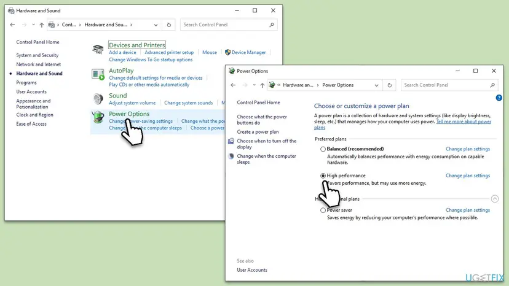Expand chevron after Hardware and Sou... breadcrumb
Image resolution: width=509 pixels, height=286 pixels.
(131, 25)
